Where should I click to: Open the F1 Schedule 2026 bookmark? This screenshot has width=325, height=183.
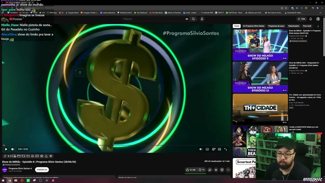tap(206, 13)
